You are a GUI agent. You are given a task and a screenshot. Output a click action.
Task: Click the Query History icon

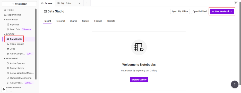[x=8, y=68]
